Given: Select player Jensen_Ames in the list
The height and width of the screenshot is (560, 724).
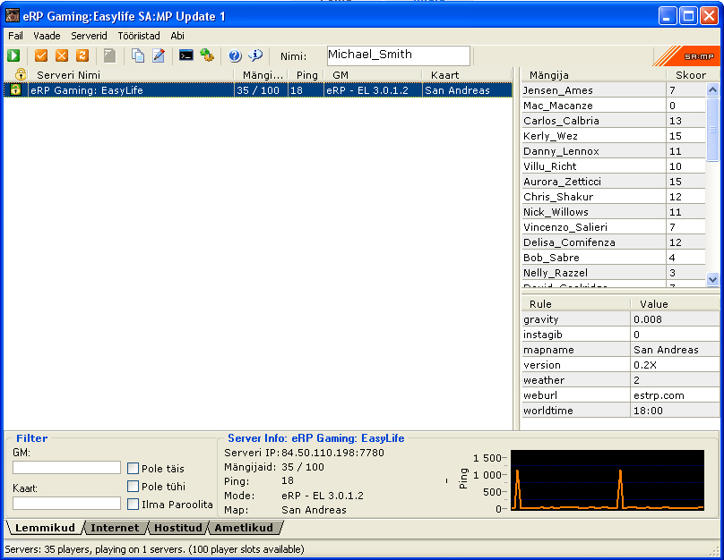Looking at the screenshot, I should pos(614,90).
